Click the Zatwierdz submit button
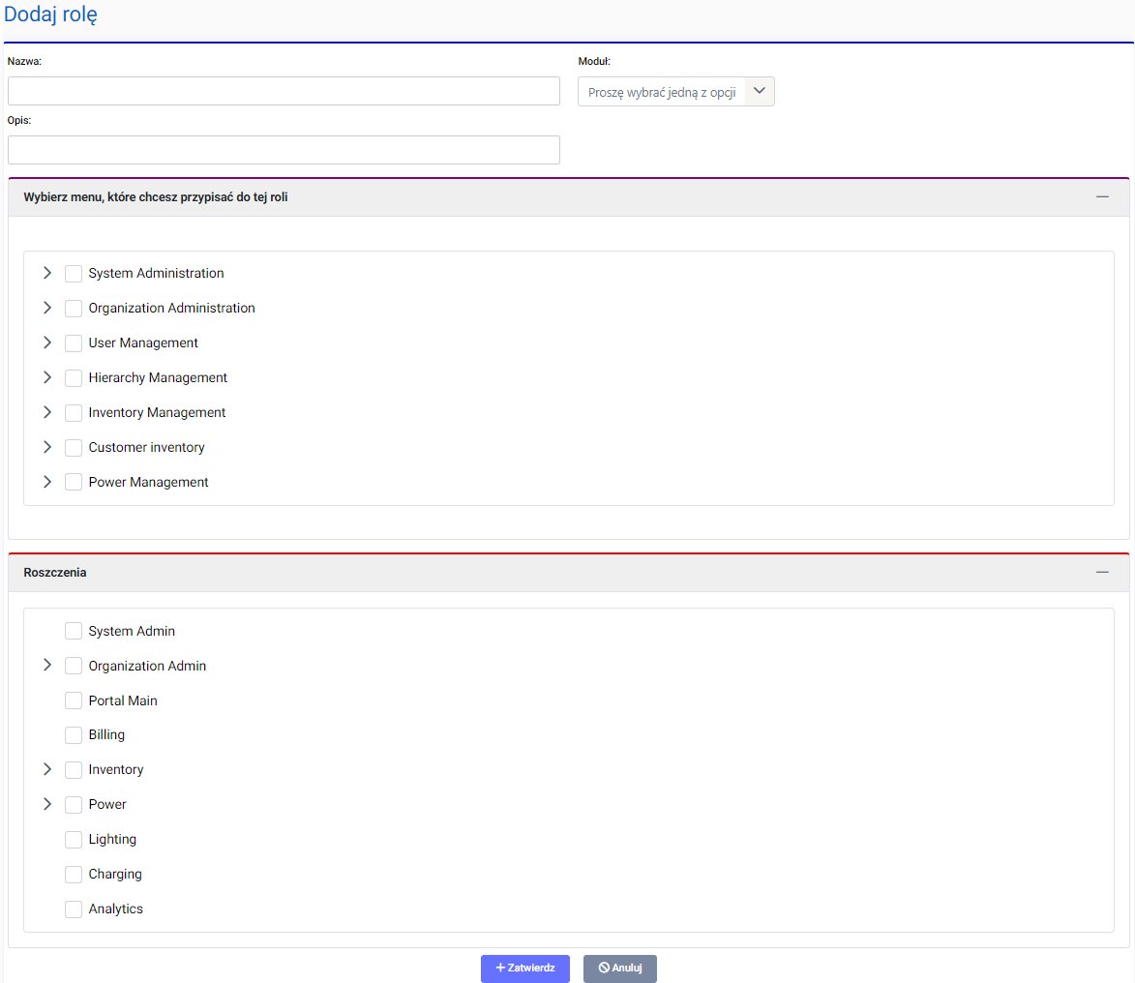The width and height of the screenshot is (1135, 983). 524,968
